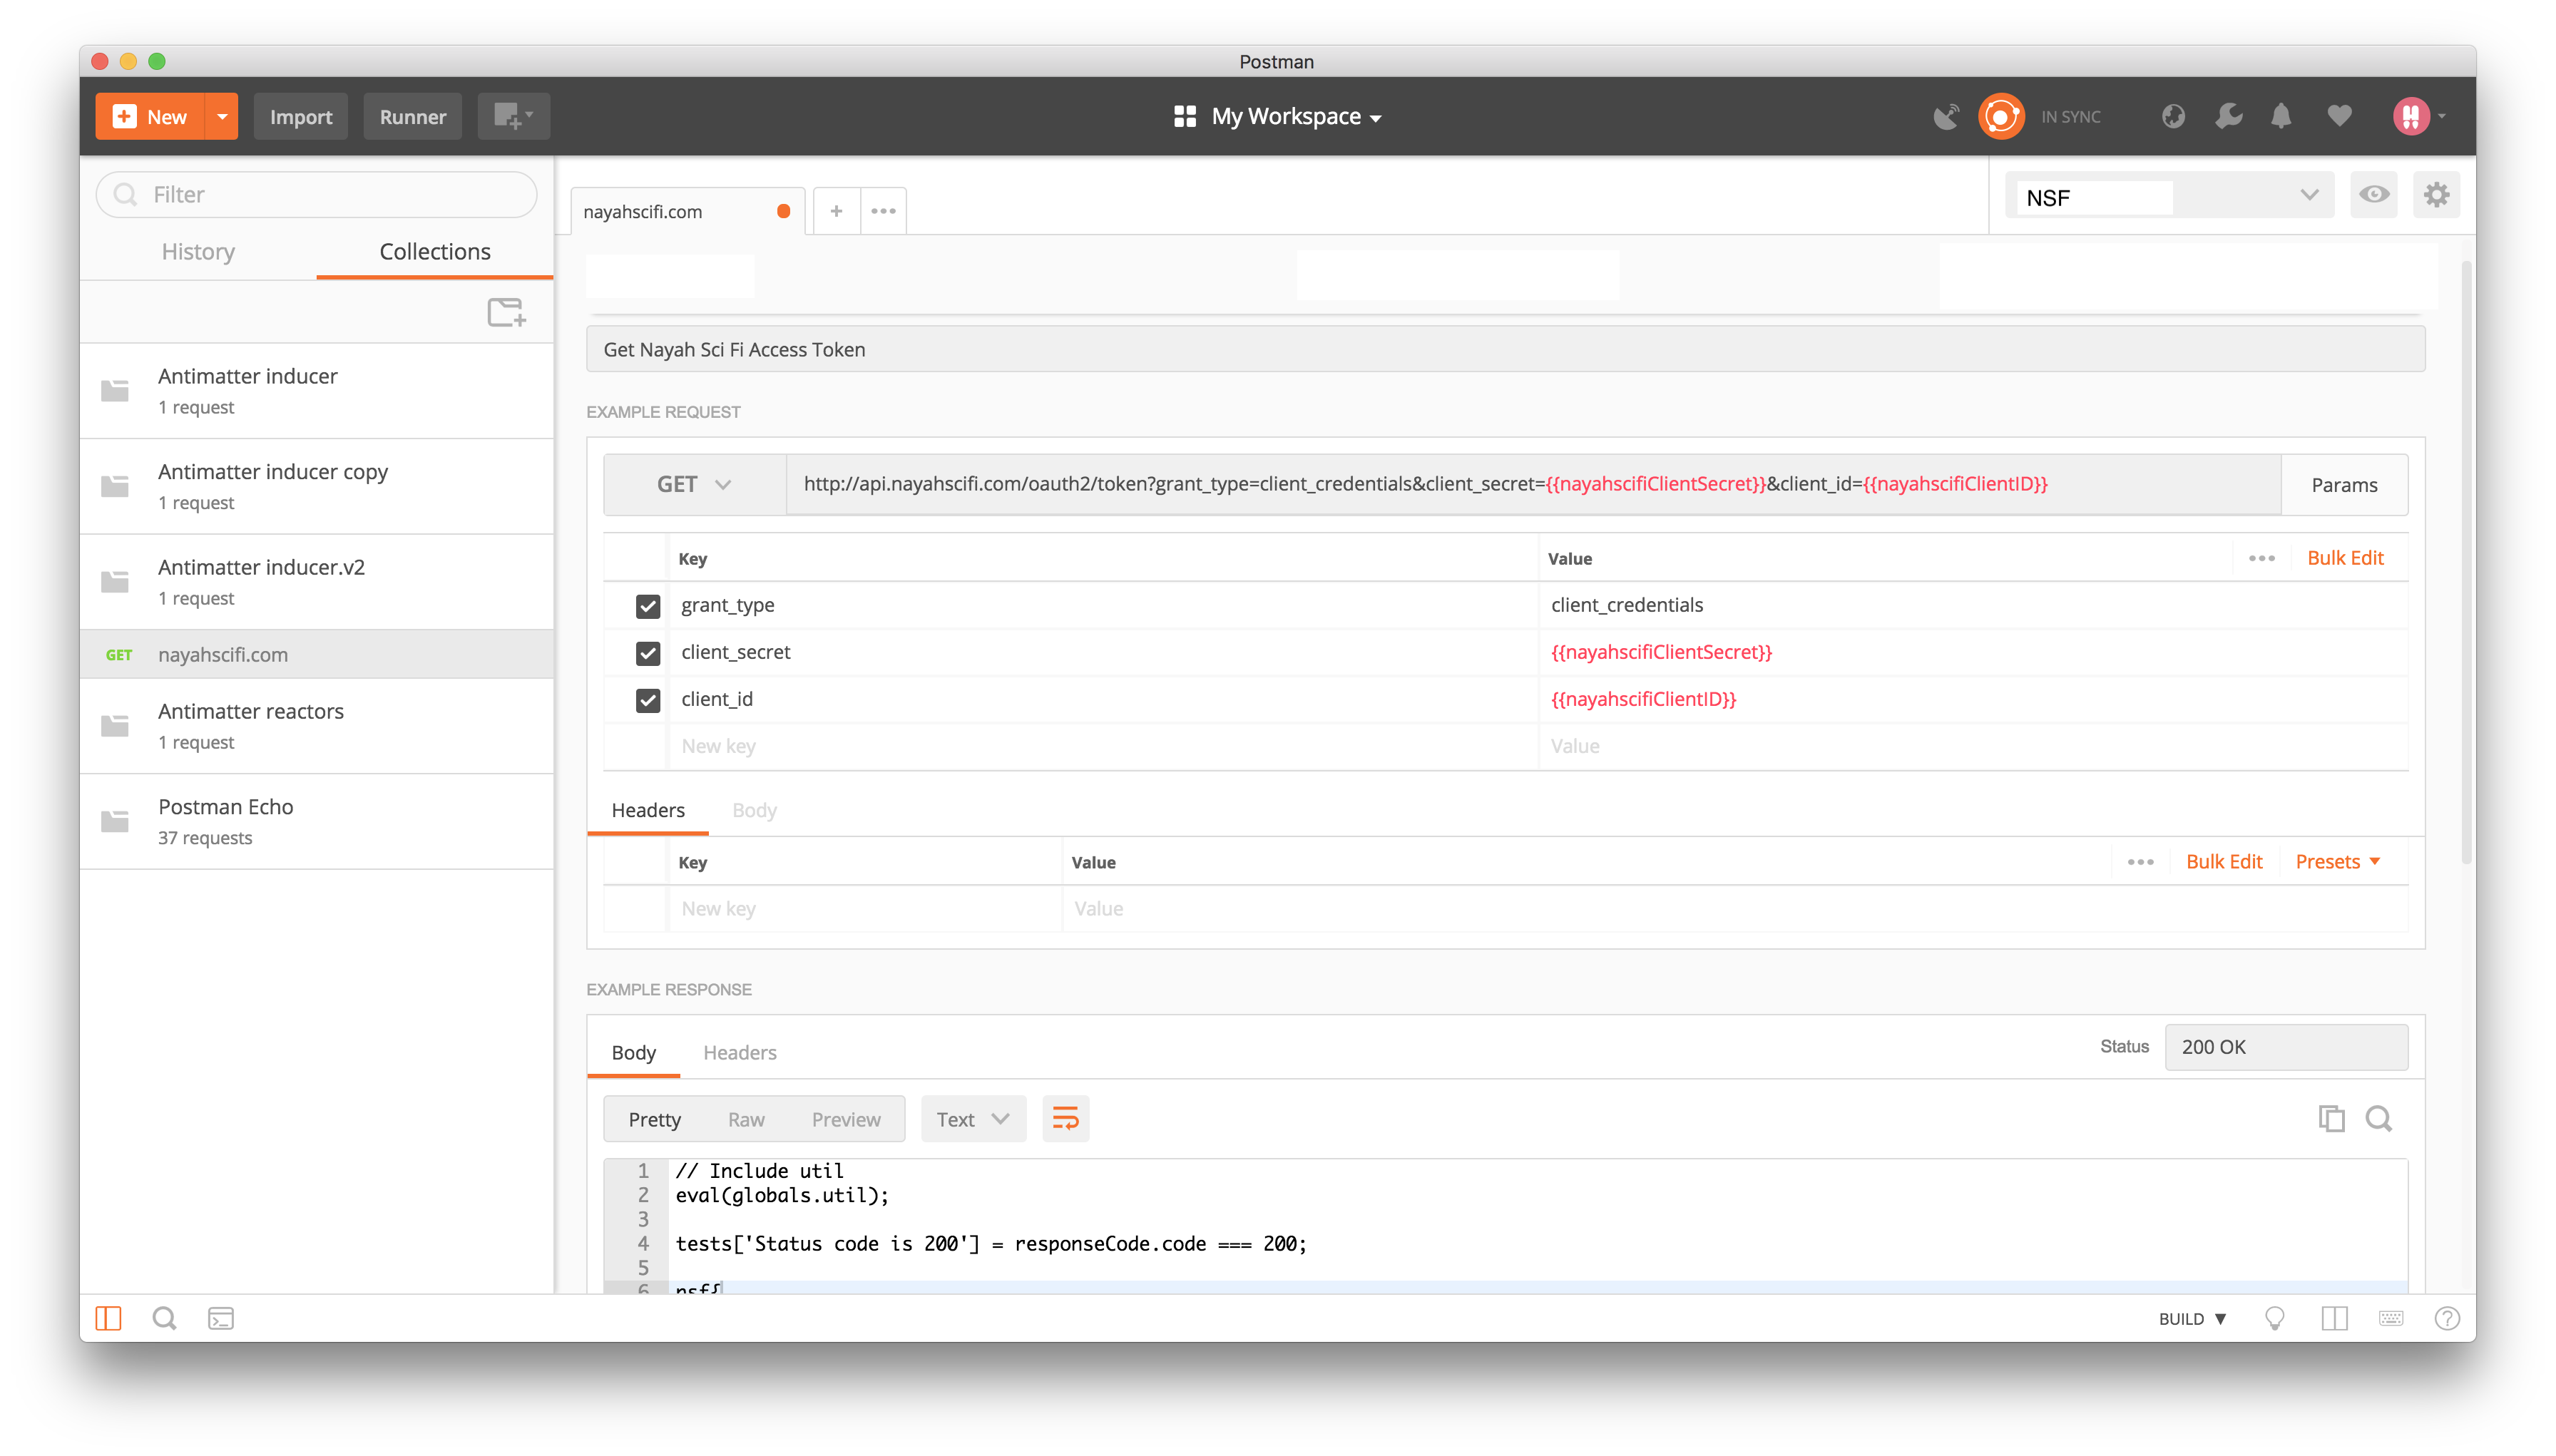Click the Presets button in headers section
Screen dimensions: 2556x1456
coord(2335,861)
